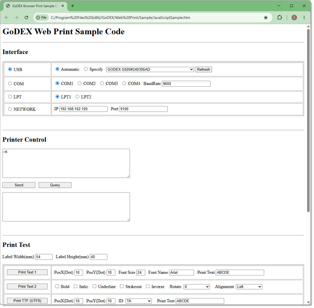Click the profile avatar icon
This screenshot has width=314, height=308.
(294, 18)
